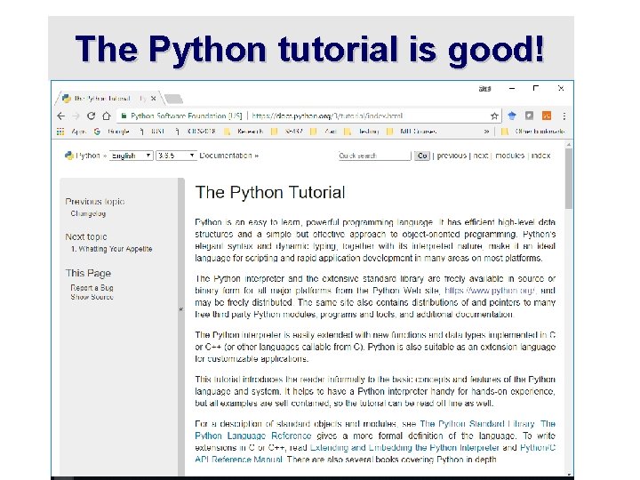Click the scrollbar up arrow
Screen dimensions: 640x480
pyautogui.click(x=569, y=145)
